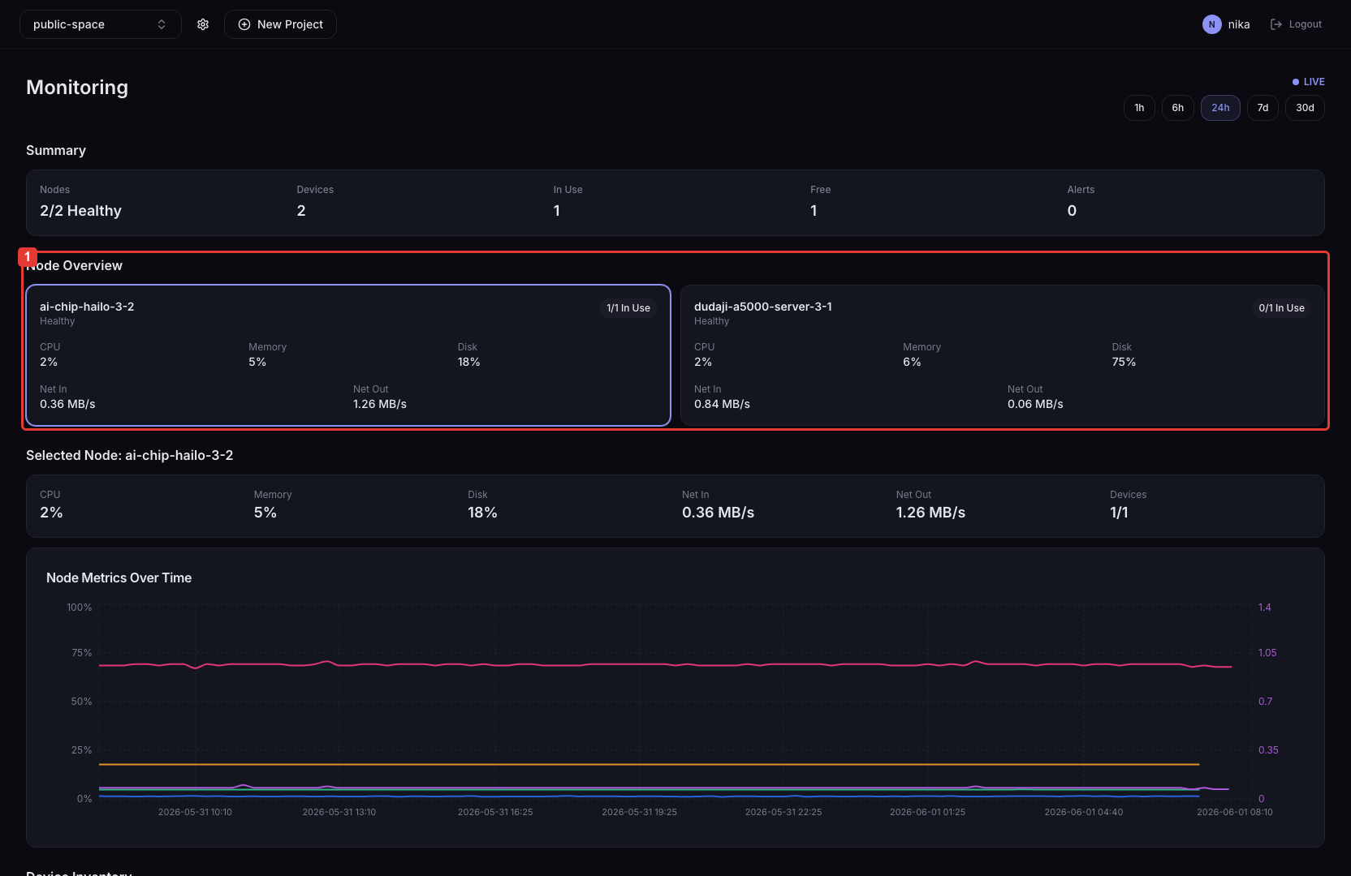Click the orange line in metrics chart

650,764
